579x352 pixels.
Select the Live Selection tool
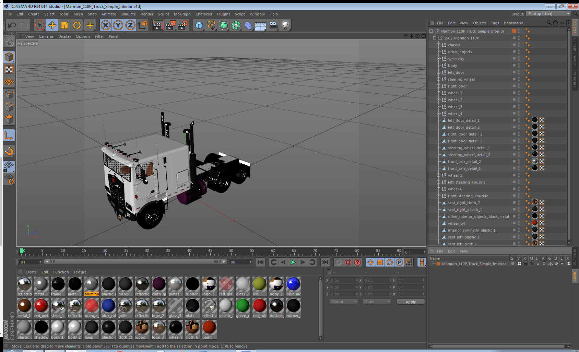(40, 25)
